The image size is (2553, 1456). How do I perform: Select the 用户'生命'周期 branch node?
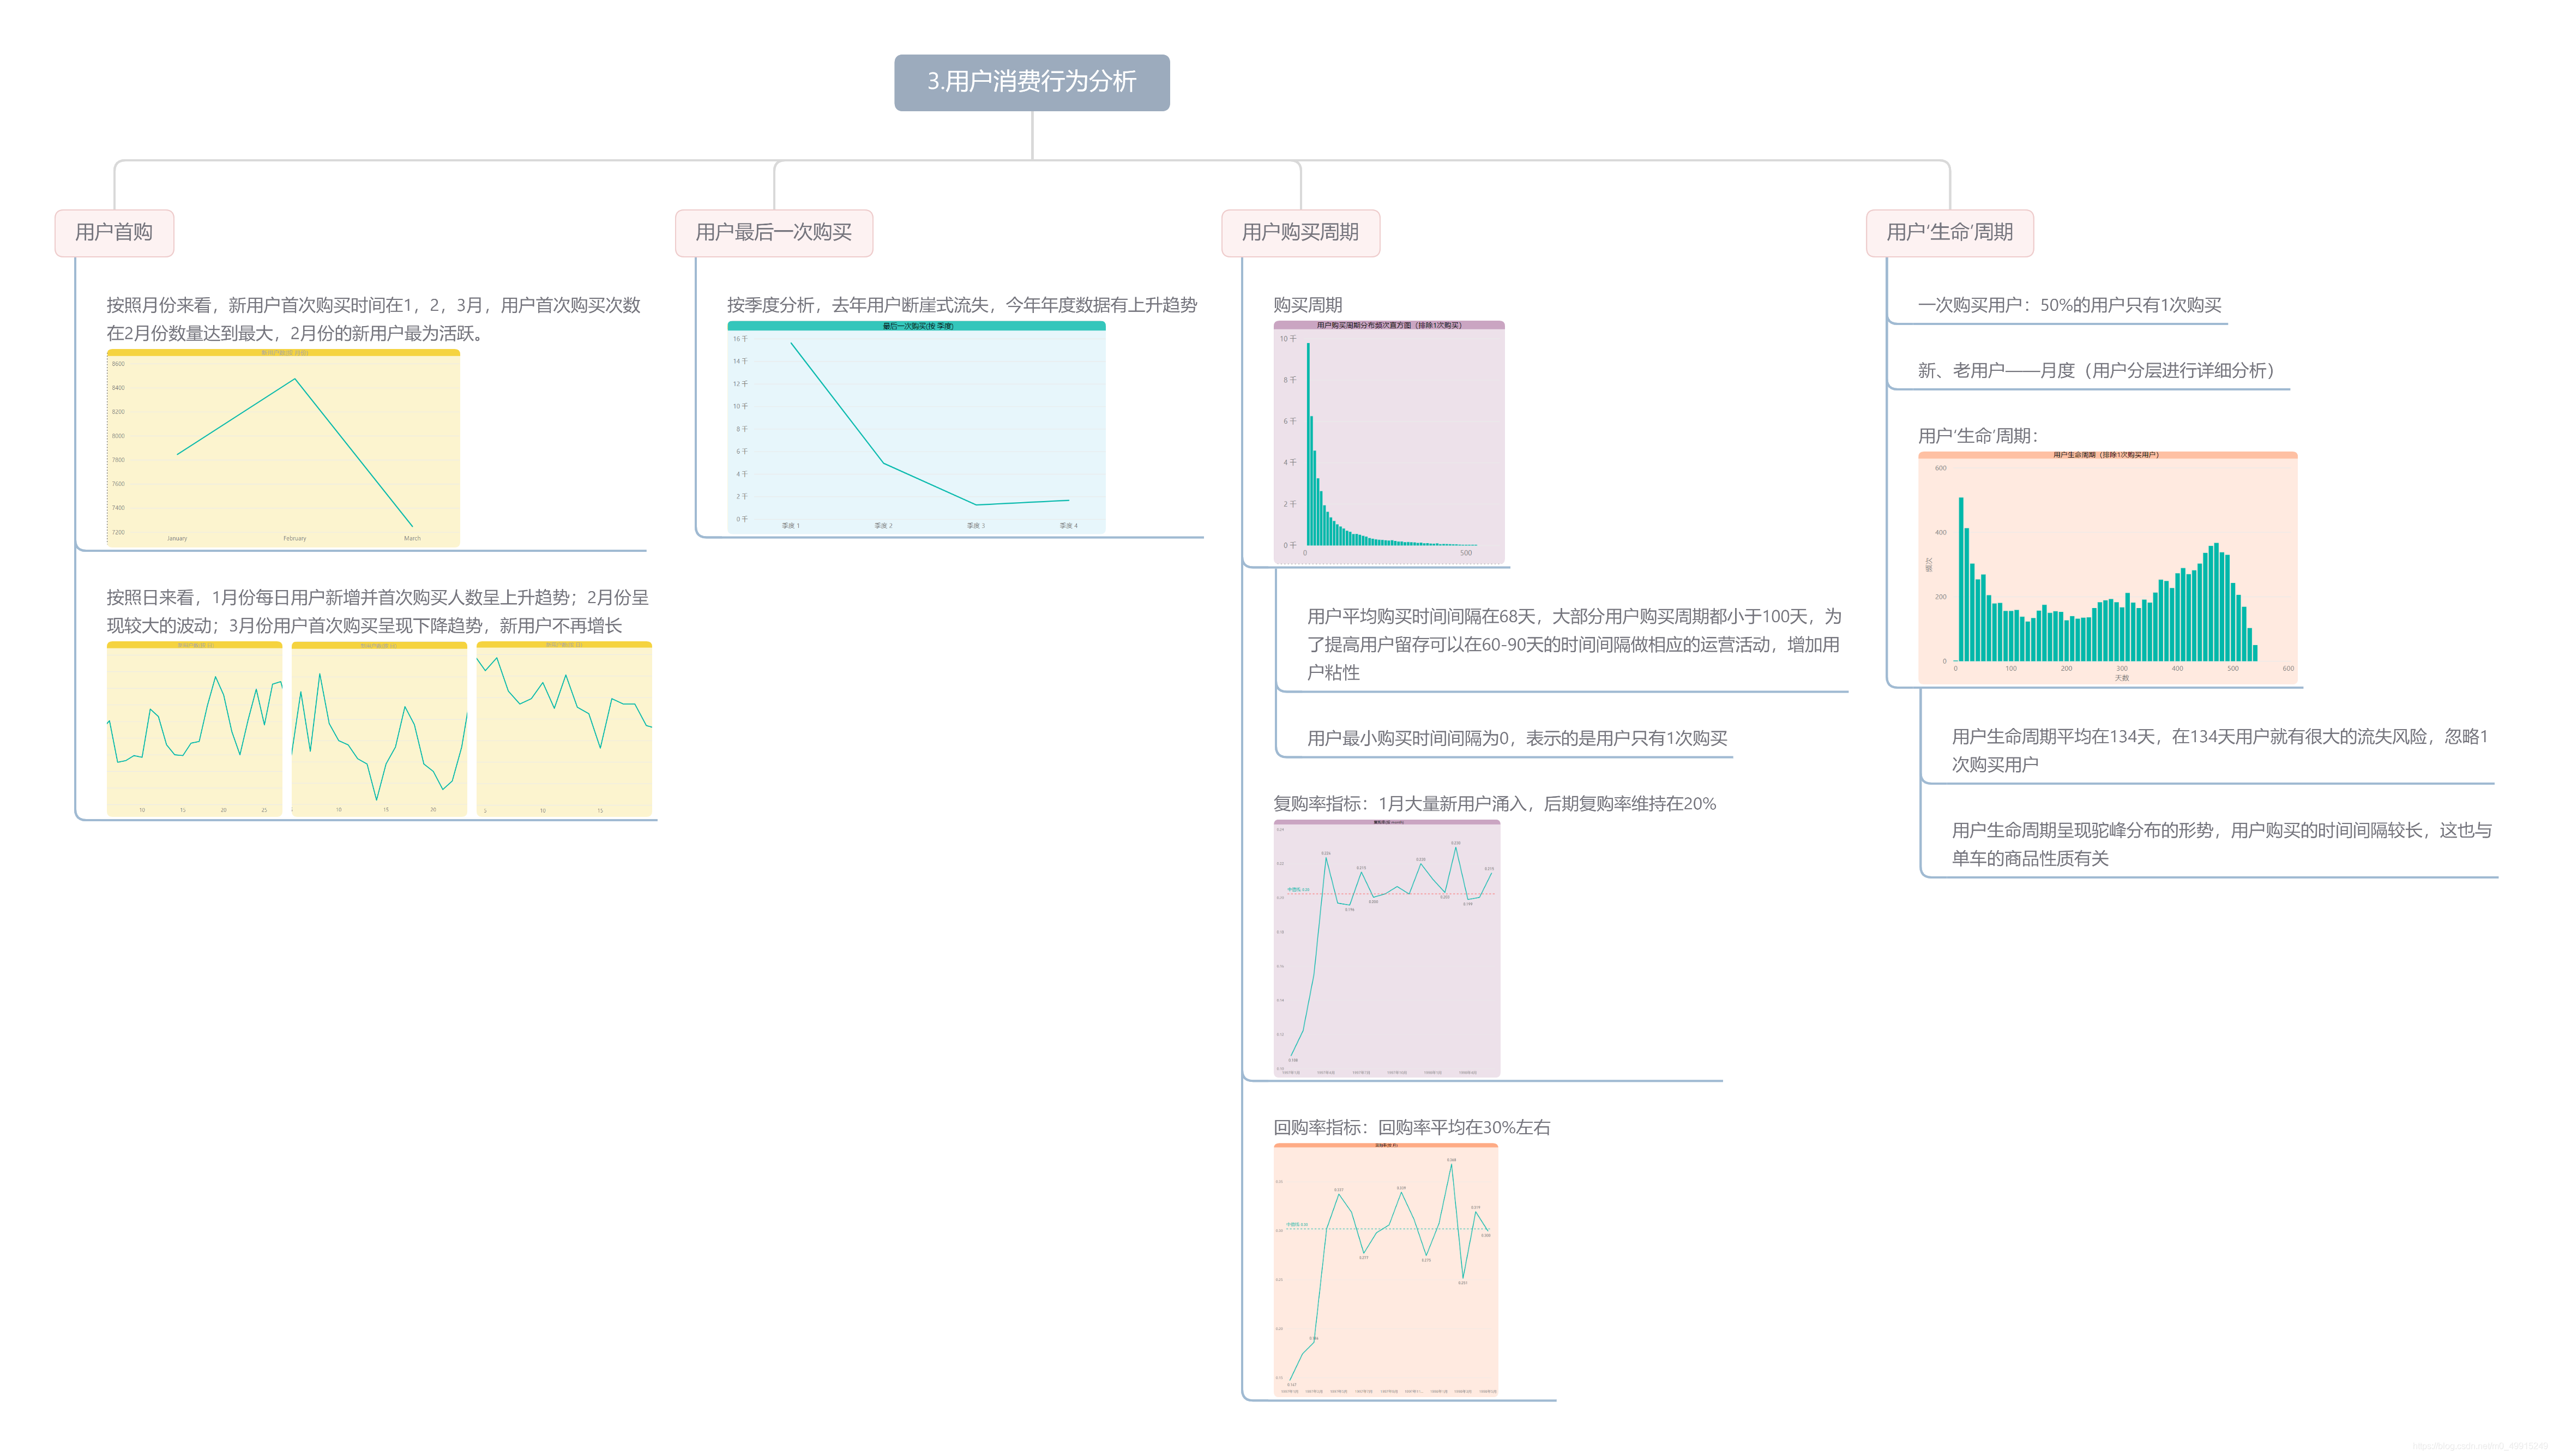tap(1949, 233)
